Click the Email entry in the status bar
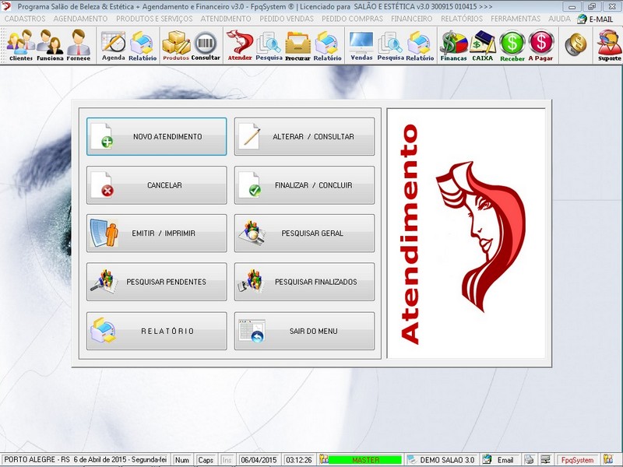 505,460
